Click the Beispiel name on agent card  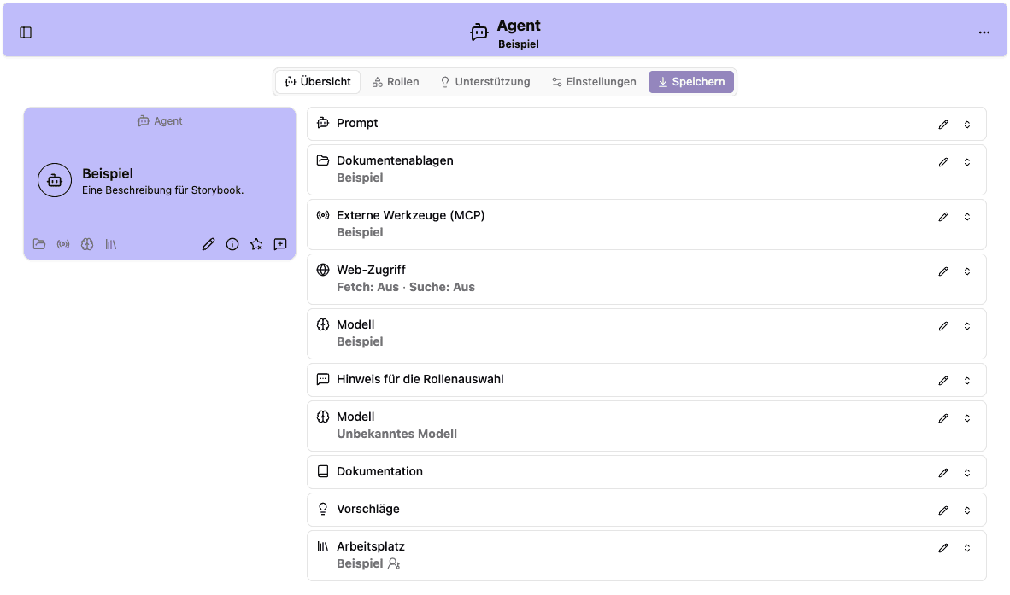pos(108,173)
